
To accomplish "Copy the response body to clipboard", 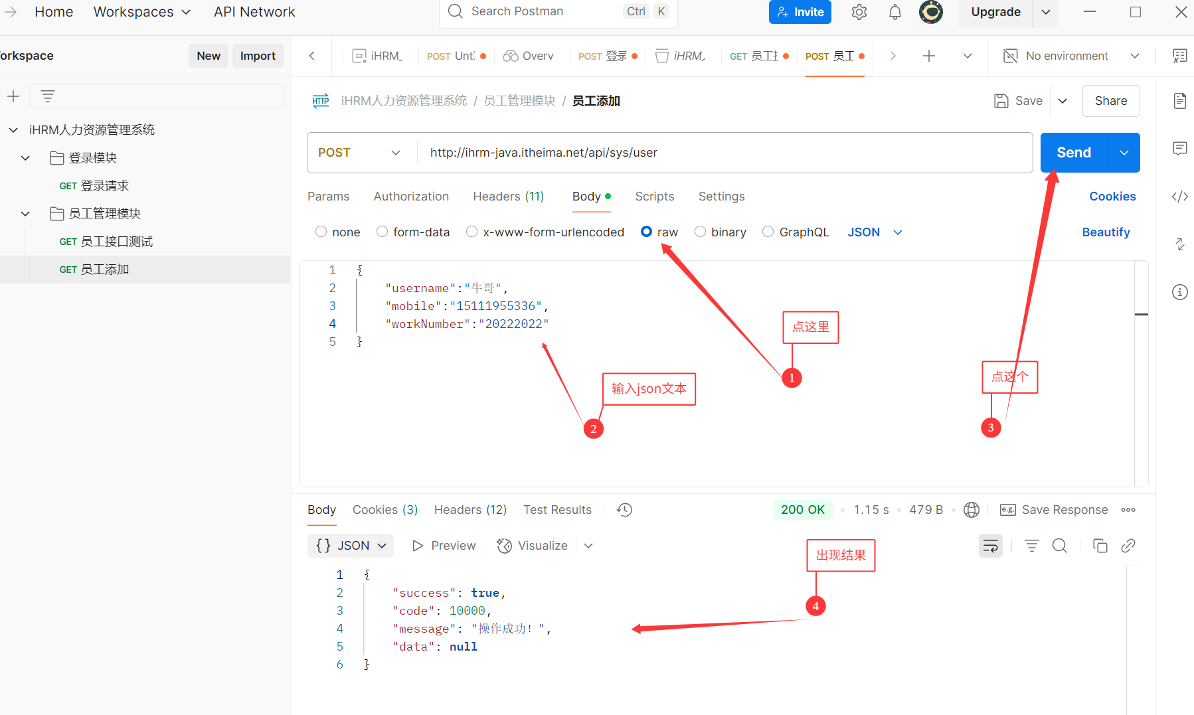I will coord(1100,546).
